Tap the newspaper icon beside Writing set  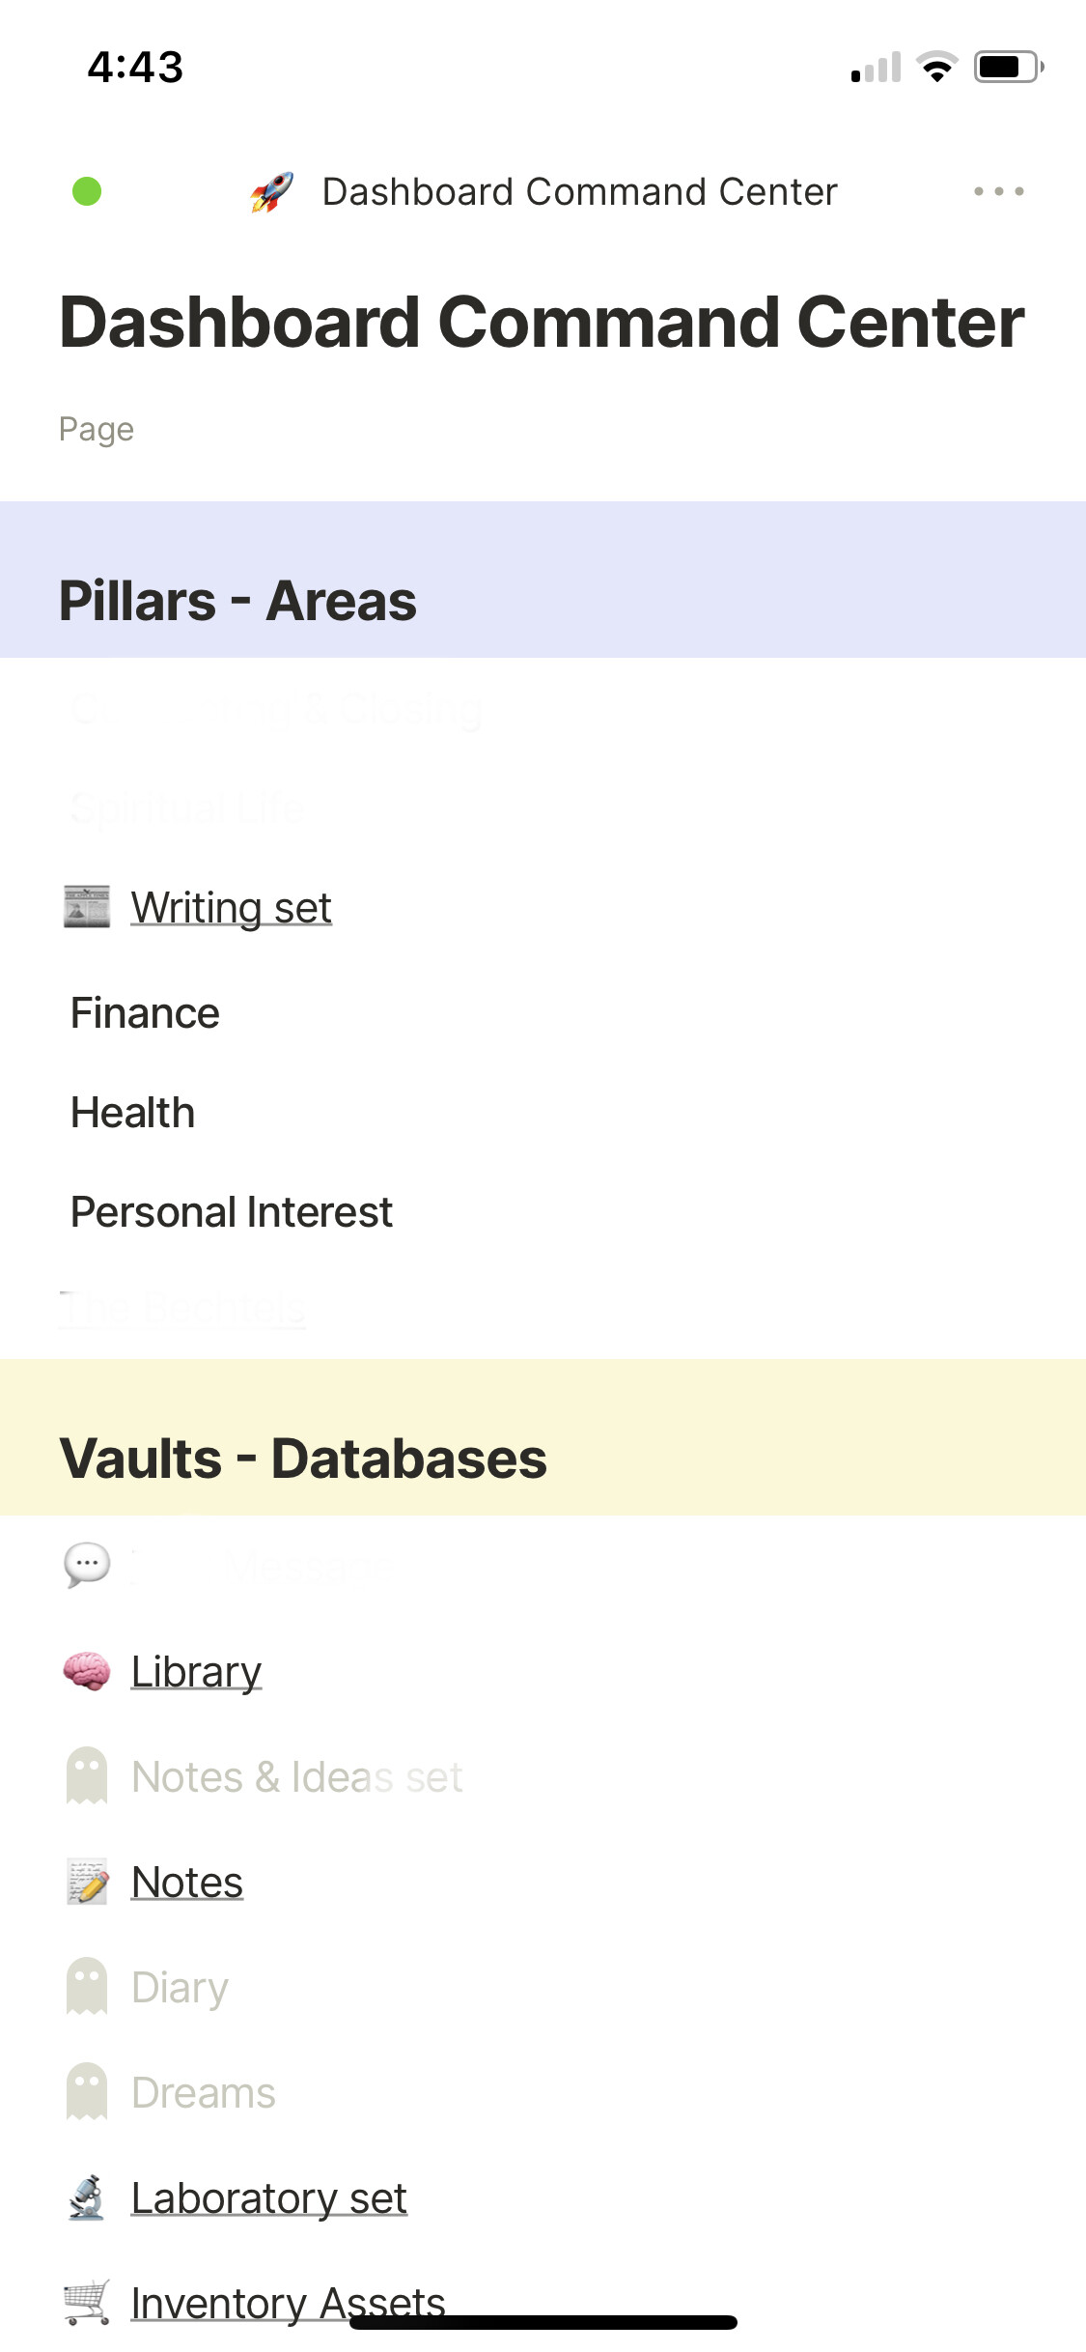[87, 907]
